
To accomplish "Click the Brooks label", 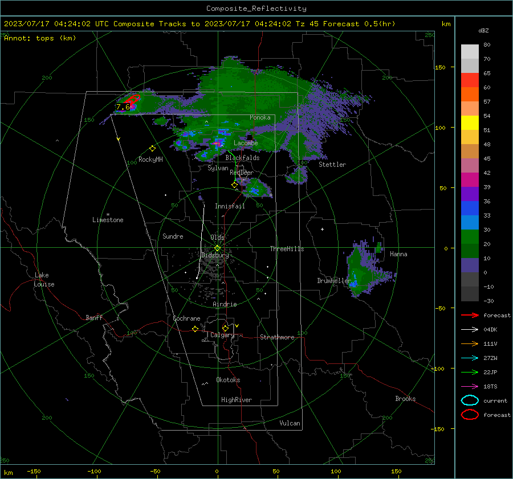I will [x=405, y=399].
